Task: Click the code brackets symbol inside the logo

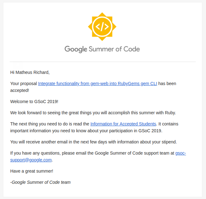Action: pos(102,27)
